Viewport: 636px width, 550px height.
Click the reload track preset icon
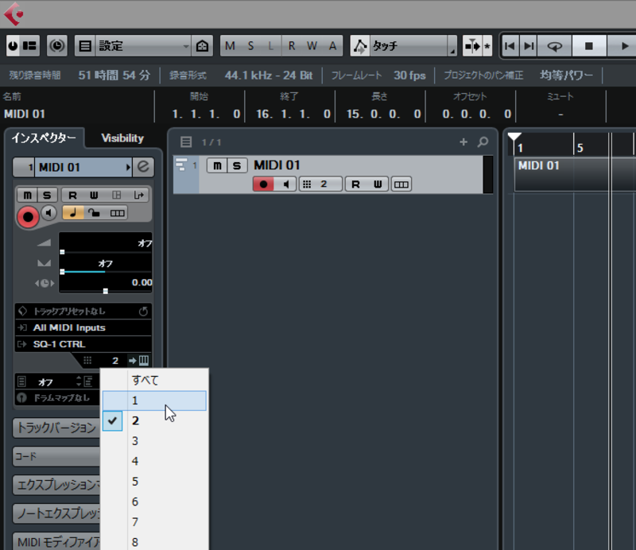(x=143, y=311)
